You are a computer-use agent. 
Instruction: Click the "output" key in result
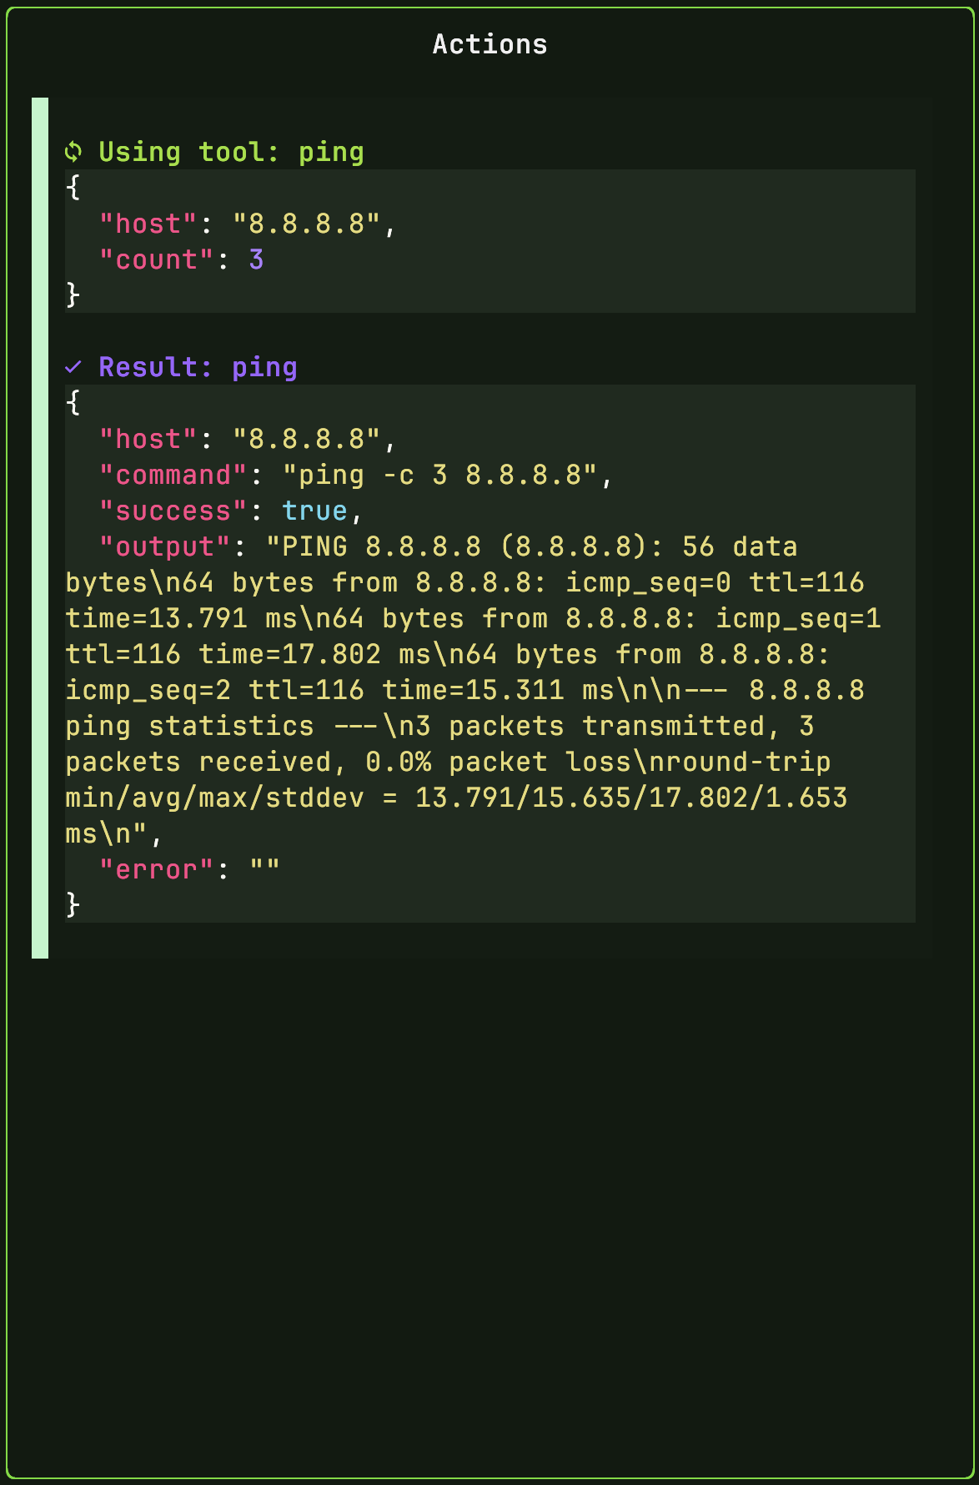[x=165, y=546]
